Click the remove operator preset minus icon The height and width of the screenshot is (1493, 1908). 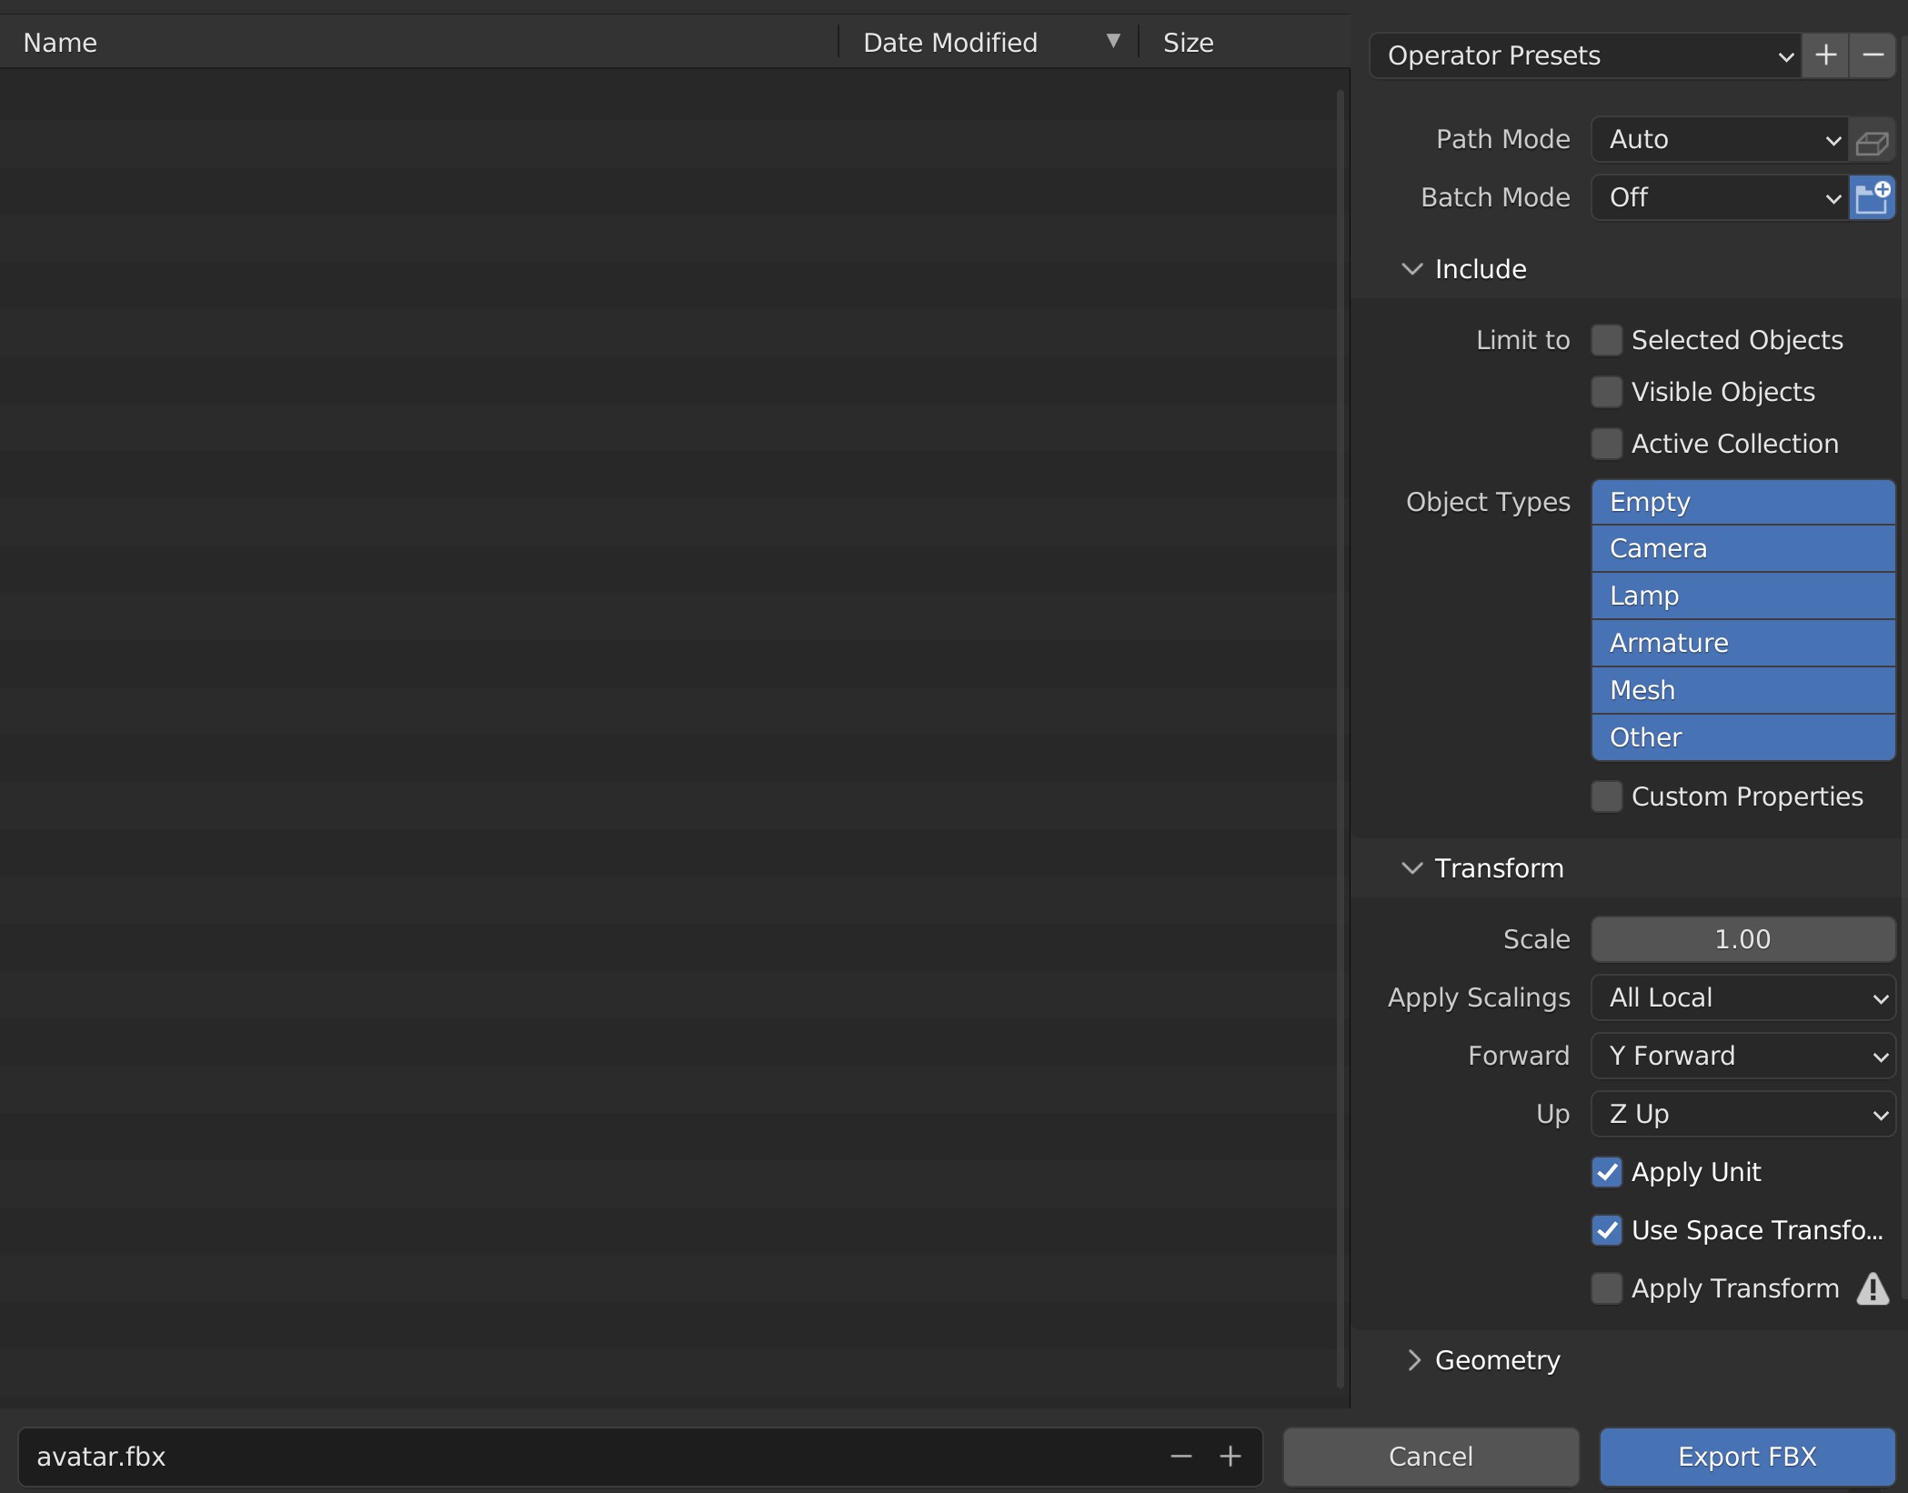coord(1873,55)
